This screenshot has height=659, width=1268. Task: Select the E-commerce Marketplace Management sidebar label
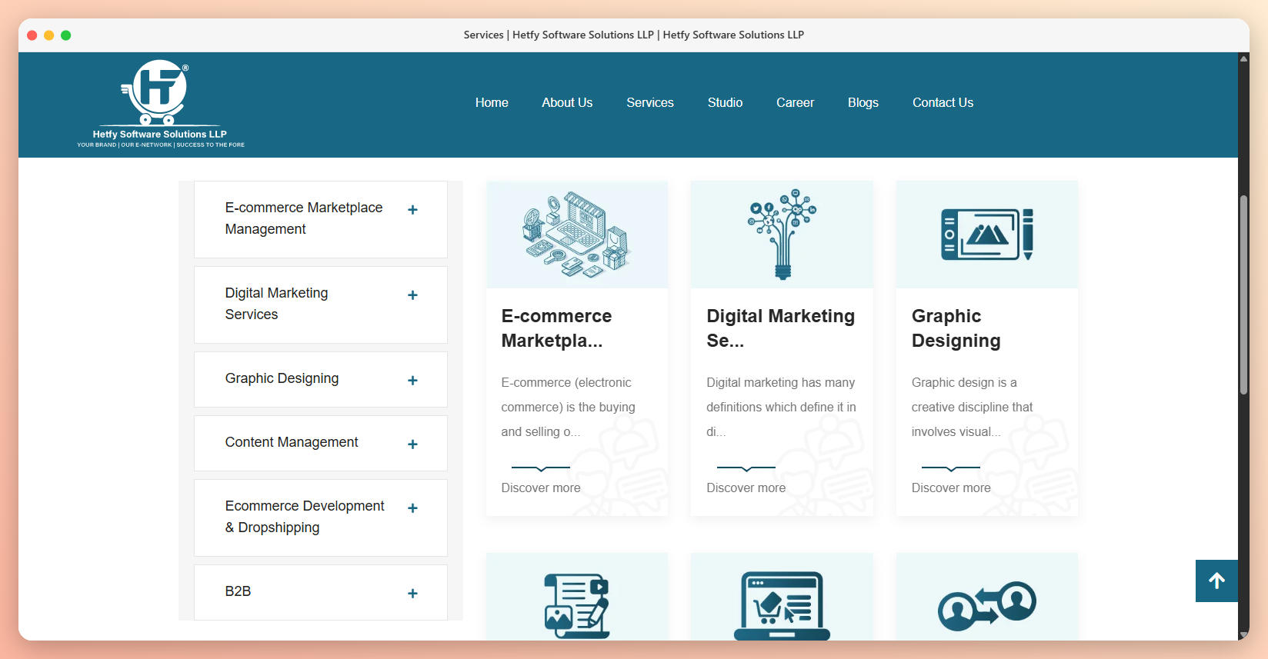(304, 218)
